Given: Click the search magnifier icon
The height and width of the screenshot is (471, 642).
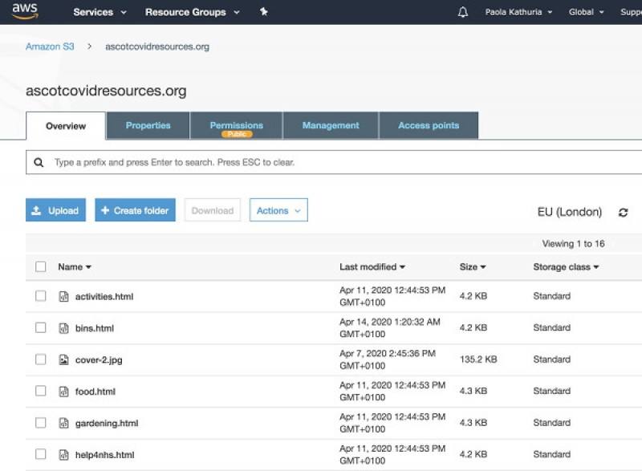Looking at the screenshot, I should click(39, 162).
